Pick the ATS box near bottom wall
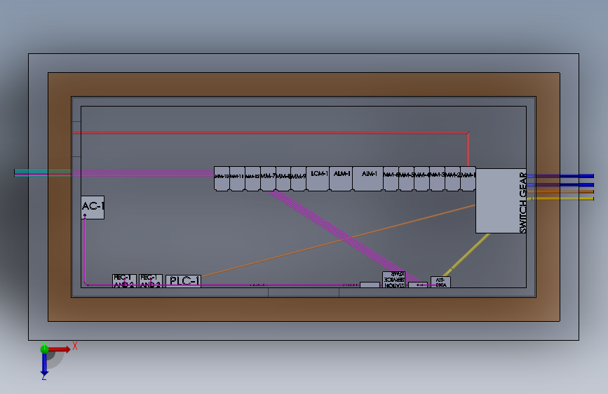The image size is (608, 394). pyautogui.click(x=440, y=282)
